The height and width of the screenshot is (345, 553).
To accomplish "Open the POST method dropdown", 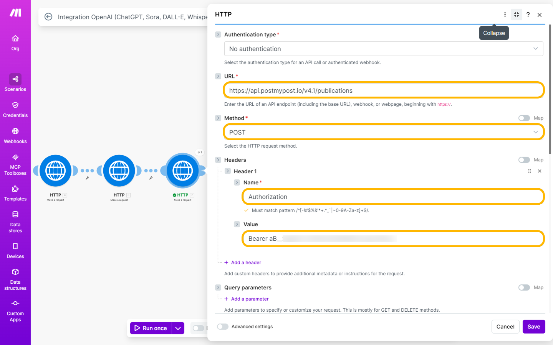I will click(x=383, y=132).
